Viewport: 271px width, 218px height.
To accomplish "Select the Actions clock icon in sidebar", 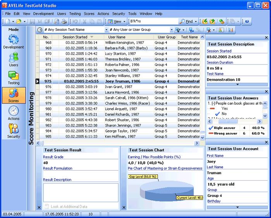I will pyautogui.click(x=14, y=113).
